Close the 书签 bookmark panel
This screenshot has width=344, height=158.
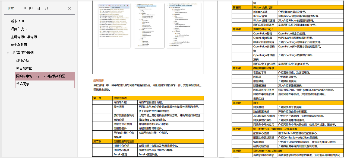[x=70, y=9]
